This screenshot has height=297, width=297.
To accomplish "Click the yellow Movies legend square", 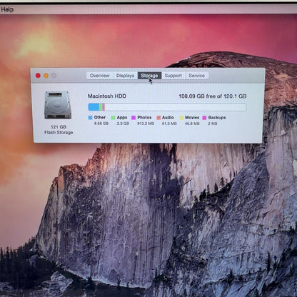I will [x=181, y=118].
